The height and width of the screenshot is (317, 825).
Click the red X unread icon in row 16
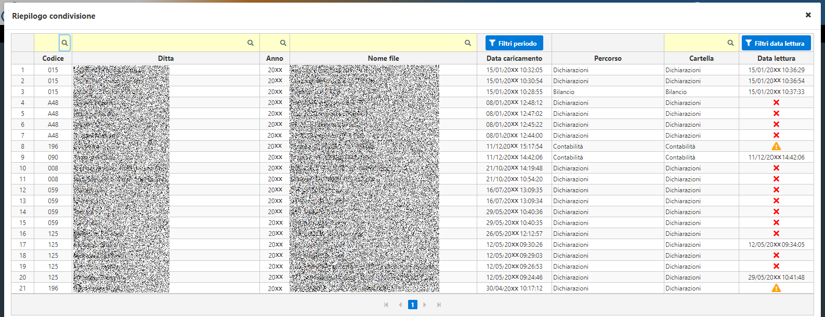(776, 233)
